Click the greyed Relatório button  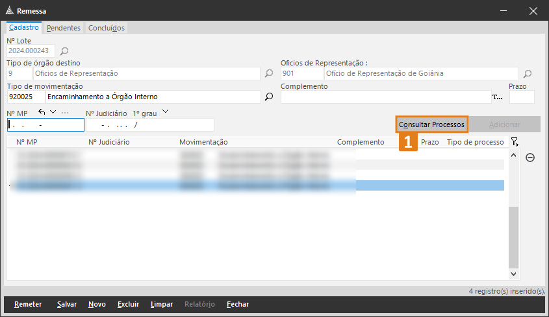tap(199, 305)
